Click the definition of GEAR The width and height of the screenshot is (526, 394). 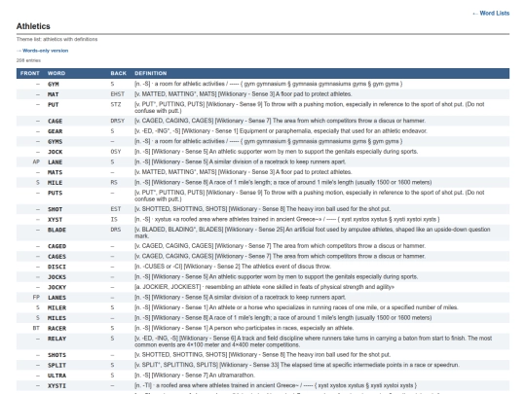[281, 131]
